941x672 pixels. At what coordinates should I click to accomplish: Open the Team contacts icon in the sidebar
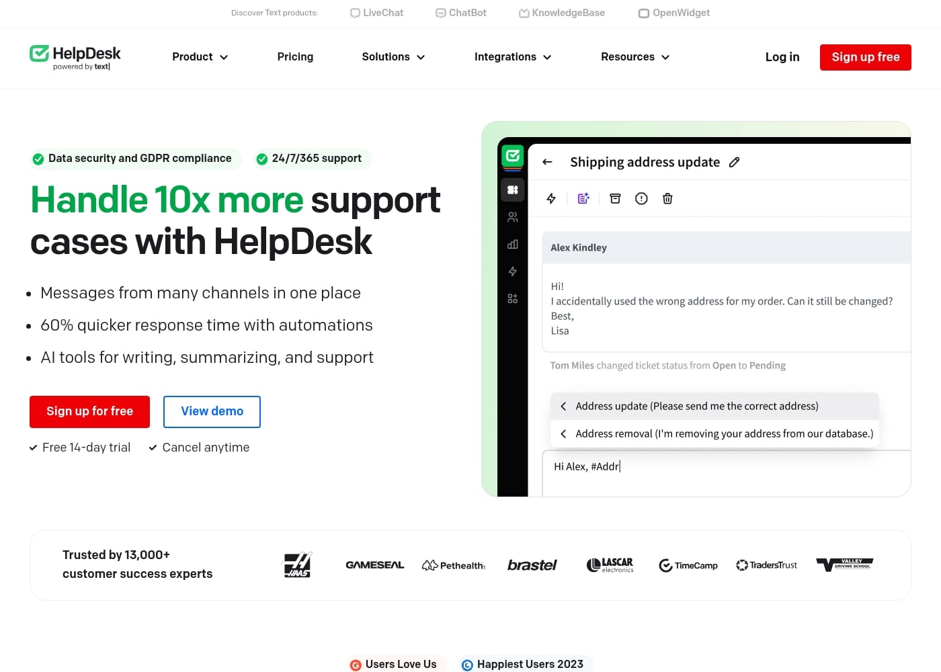click(512, 216)
